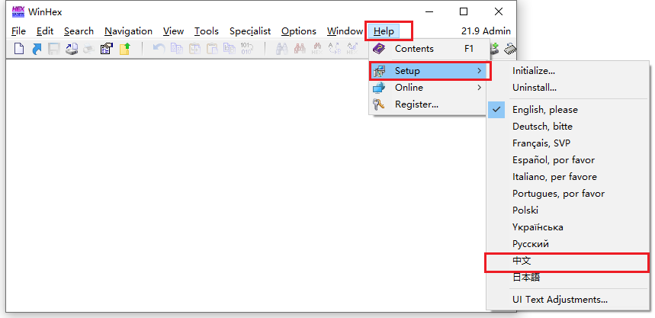Open the View menu

pyautogui.click(x=173, y=31)
